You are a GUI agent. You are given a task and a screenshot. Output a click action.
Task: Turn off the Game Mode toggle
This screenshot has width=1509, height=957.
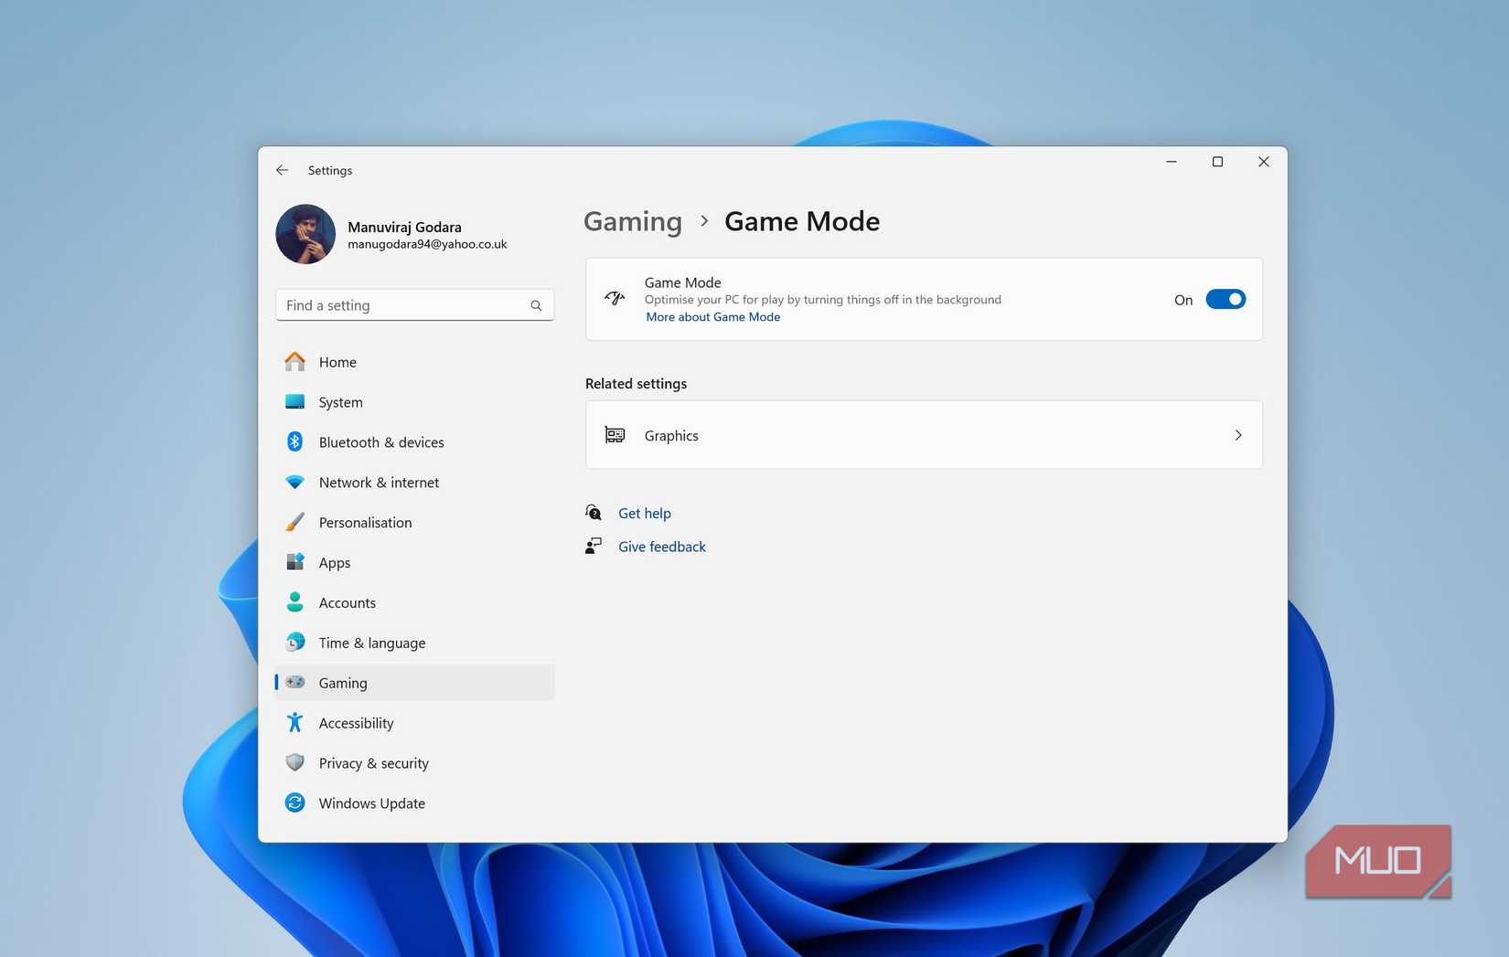click(1225, 300)
